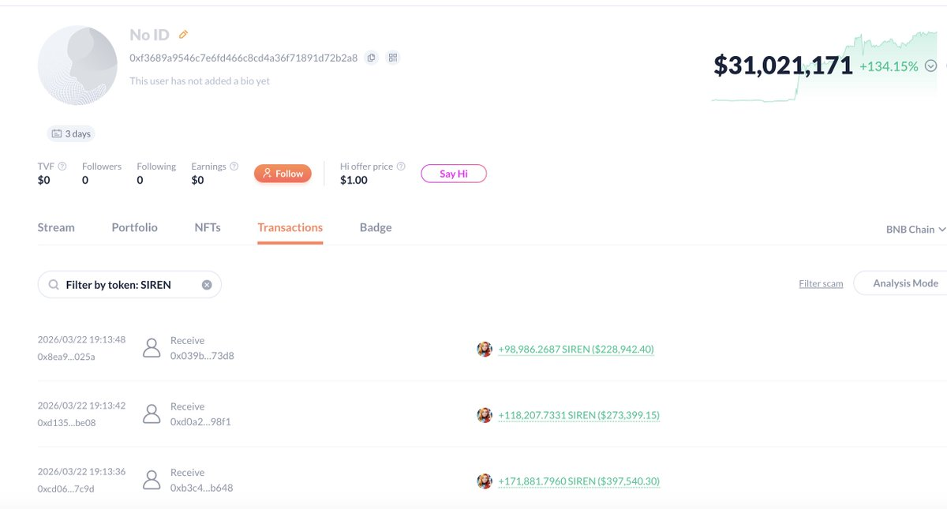Open the +98,986.2687 SIREN transaction link
Screen dimensions: 947x509
pos(576,349)
